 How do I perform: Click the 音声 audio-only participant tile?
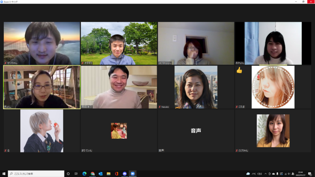[x=196, y=130]
